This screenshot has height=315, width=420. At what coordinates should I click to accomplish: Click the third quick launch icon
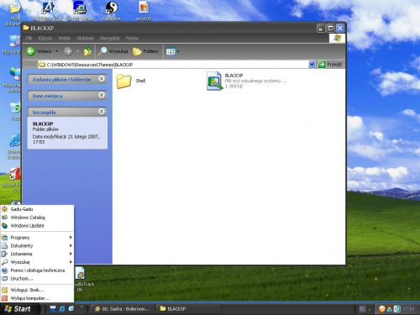pos(71,309)
